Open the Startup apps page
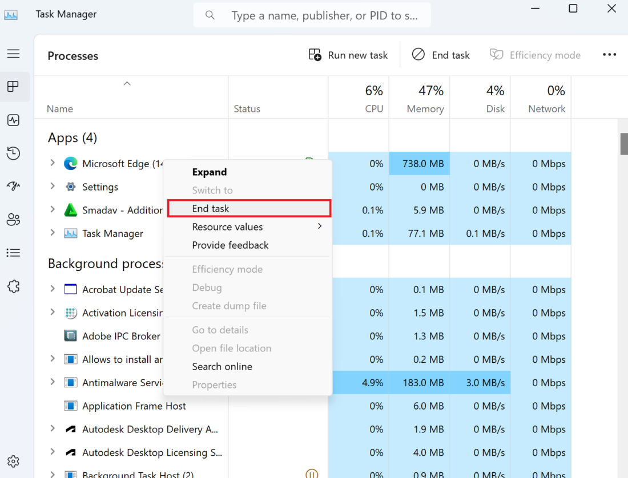 13,186
